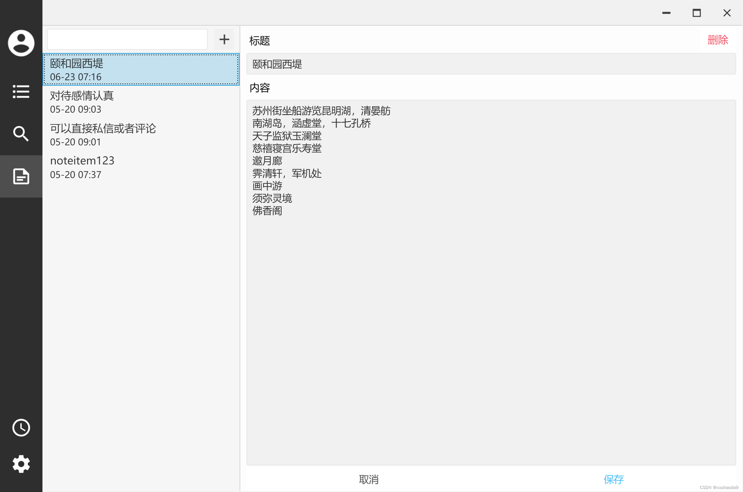
Task: Open the settings gear icon
Action: [x=21, y=464]
